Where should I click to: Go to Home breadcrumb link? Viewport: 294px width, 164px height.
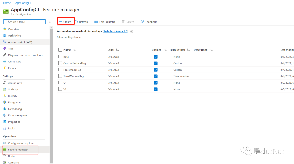7,3
